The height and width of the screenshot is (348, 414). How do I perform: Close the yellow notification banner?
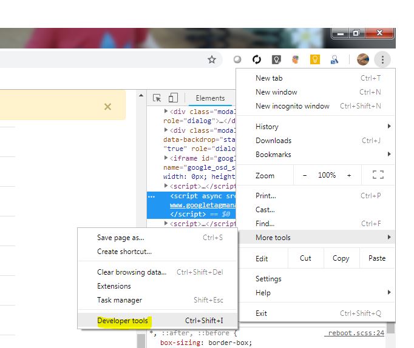tap(107, 107)
